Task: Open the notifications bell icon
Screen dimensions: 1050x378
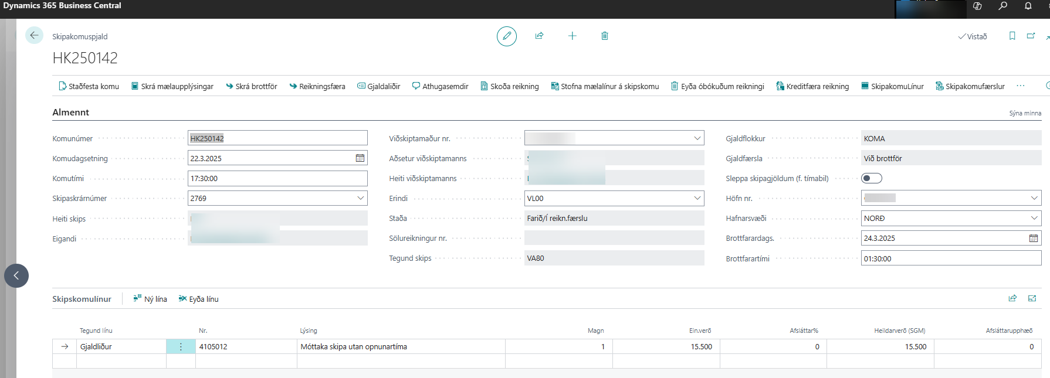Action: pyautogui.click(x=1028, y=6)
